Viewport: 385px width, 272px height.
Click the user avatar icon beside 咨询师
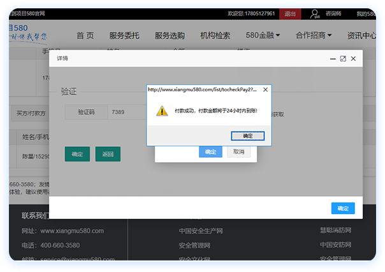pos(315,13)
